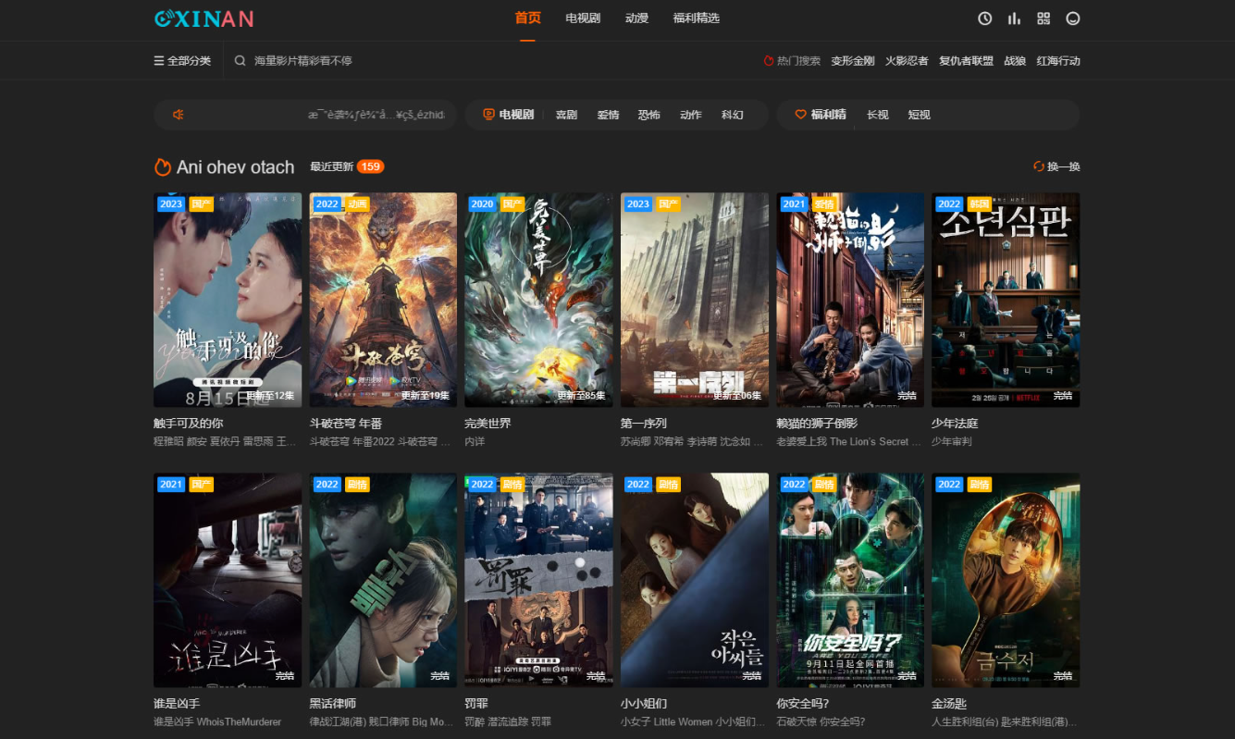The image size is (1235, 739).
Task: Open the 小小姐们 poster
Action: (x=695, y=580)
